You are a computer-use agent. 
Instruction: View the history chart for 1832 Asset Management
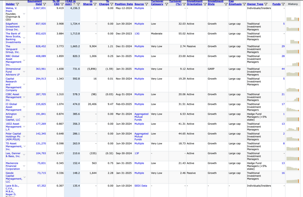click(293, 129)
